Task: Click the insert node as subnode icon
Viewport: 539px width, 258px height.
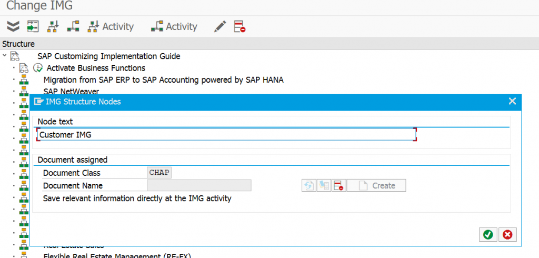Action: click(73, 26)
